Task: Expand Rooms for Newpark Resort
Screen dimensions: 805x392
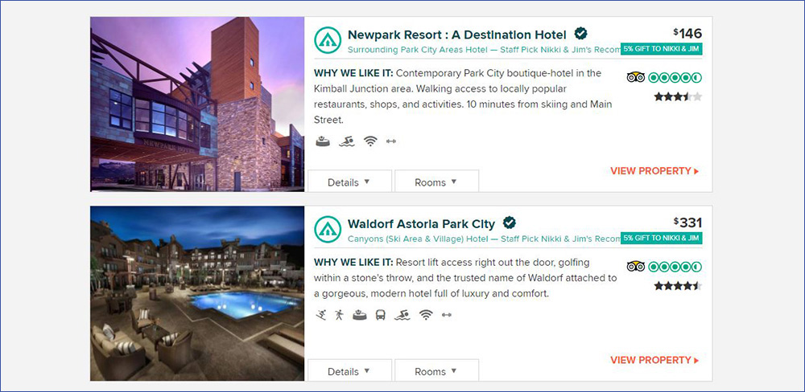Action: click(x=436, y=182)
